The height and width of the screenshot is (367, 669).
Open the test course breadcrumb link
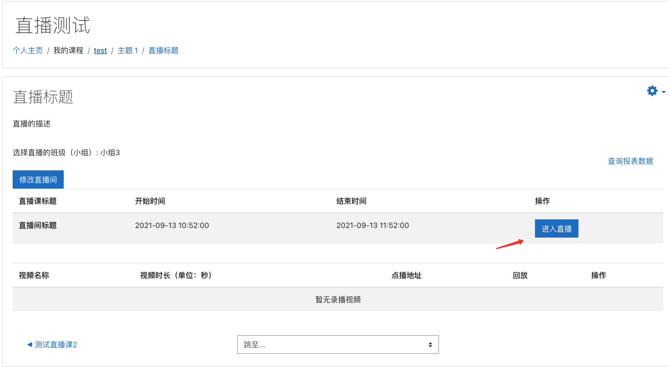pos(101,51)
